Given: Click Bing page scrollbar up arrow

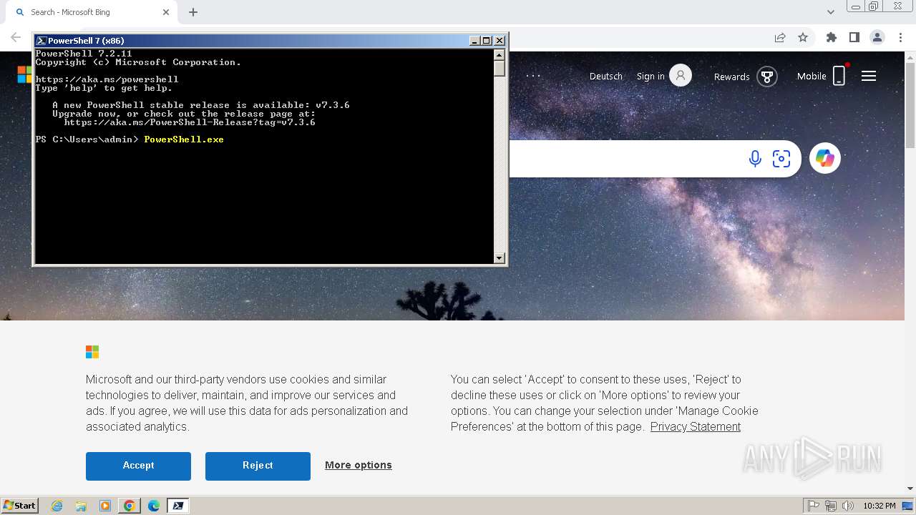Looking at the screenshot, I should pos(910,57).
